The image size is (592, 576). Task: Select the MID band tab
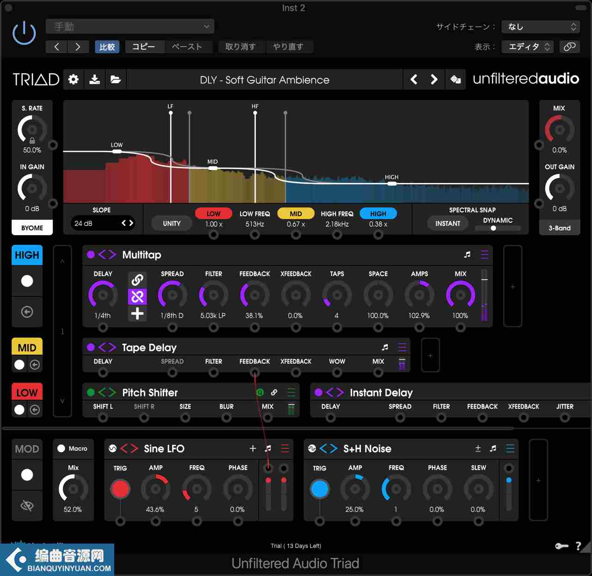(27, 347)
